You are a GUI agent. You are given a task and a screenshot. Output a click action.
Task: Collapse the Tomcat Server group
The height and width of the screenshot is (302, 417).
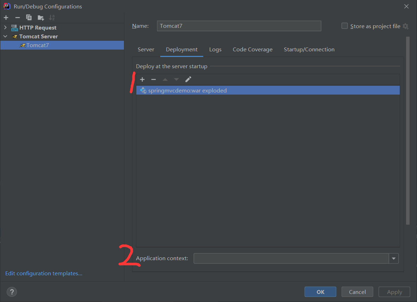pos(5,36)
